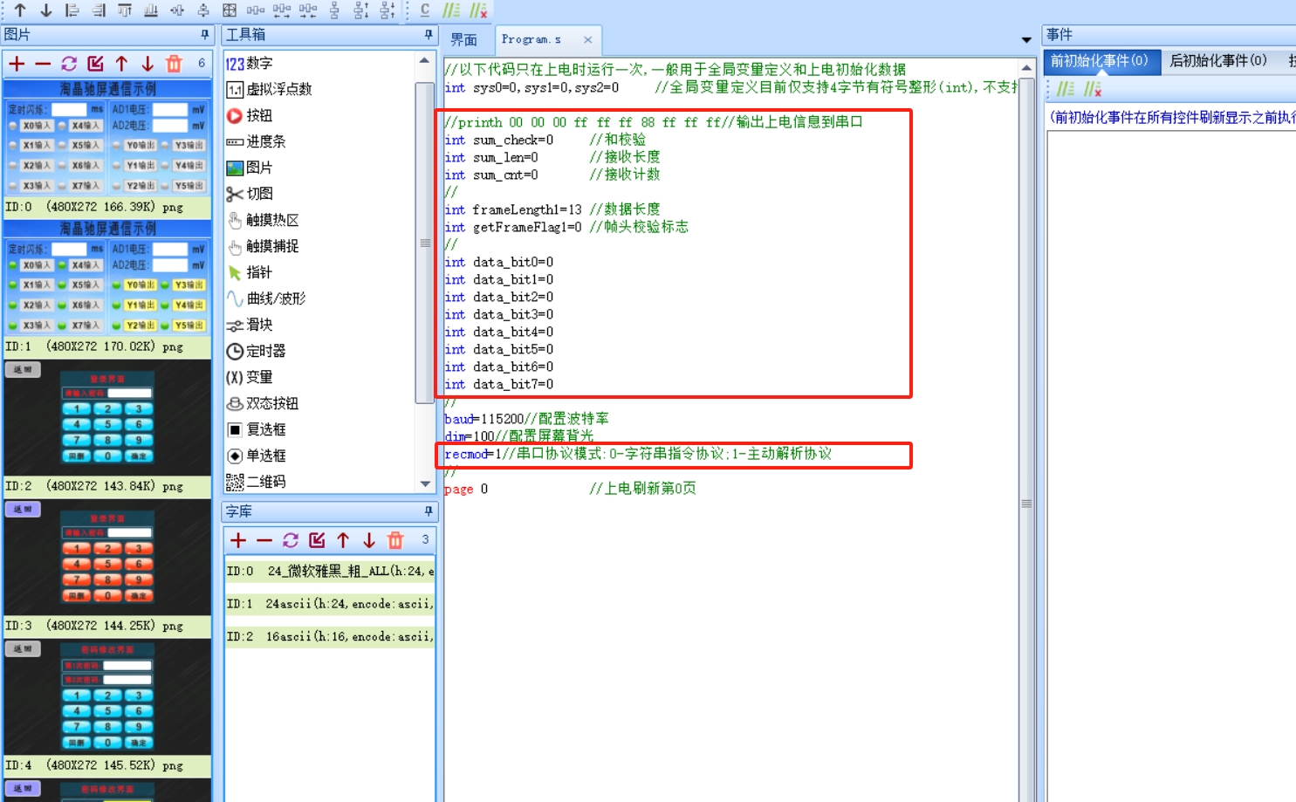Select the picture thumbnail labeled ID:0
Image resolution: width=1296 pixels, height=802 pixels.
[107, 140]
